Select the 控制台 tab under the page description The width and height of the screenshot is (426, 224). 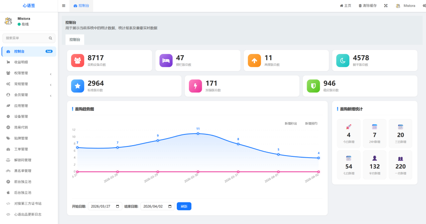(x=75, y=39)
